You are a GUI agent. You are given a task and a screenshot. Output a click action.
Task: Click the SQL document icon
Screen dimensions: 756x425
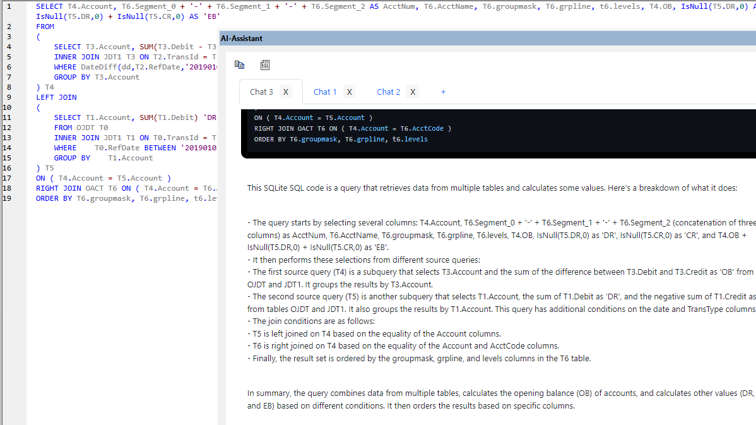pyautogui.click(x=265, y=65)
